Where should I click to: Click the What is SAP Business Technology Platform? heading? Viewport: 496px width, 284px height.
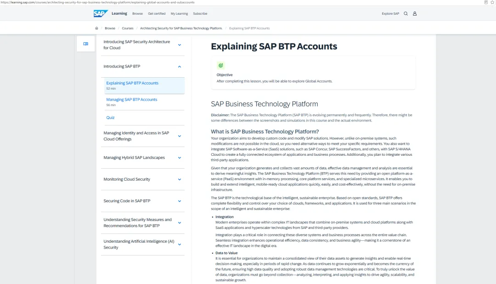265,131
